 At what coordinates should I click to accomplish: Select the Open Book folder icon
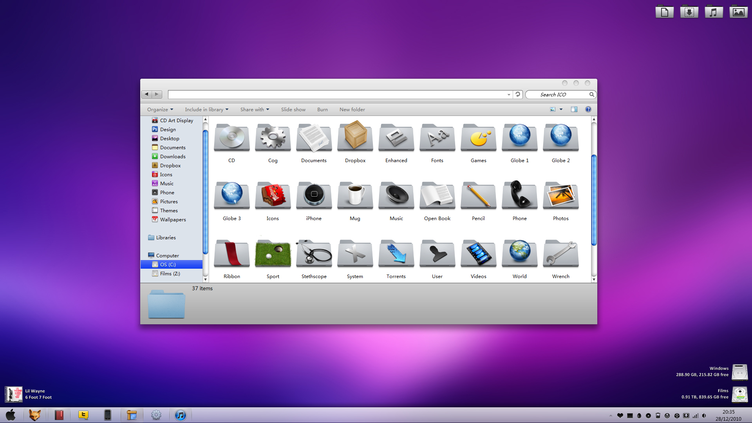[x=437, y=195]
